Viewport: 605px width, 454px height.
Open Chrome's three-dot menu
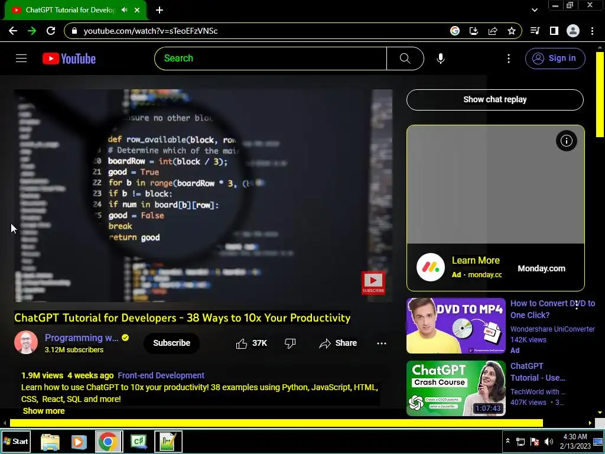click(592, 31)
